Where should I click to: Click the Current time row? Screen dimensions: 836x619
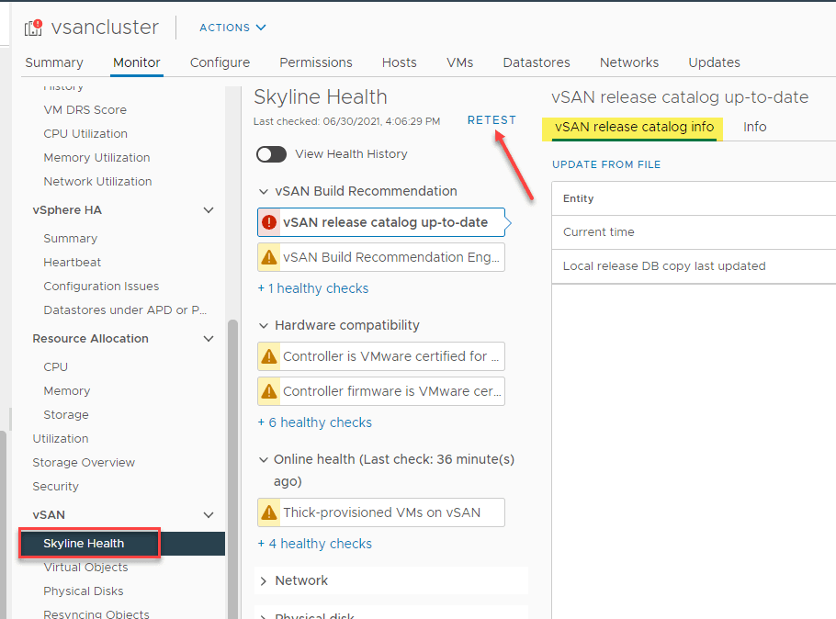tap(693, 232)
